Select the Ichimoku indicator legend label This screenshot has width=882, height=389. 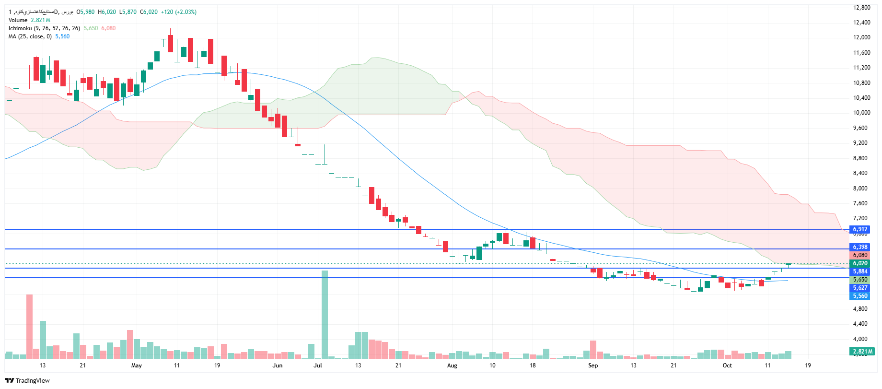44,28
